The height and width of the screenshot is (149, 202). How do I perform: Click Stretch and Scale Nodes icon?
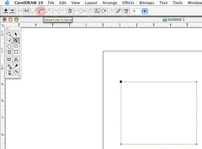97,11
